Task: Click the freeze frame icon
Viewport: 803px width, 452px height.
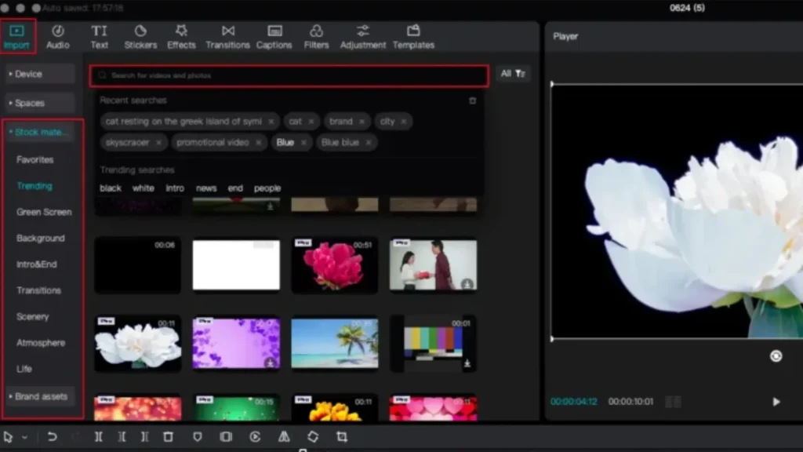Action: [226, 437]
